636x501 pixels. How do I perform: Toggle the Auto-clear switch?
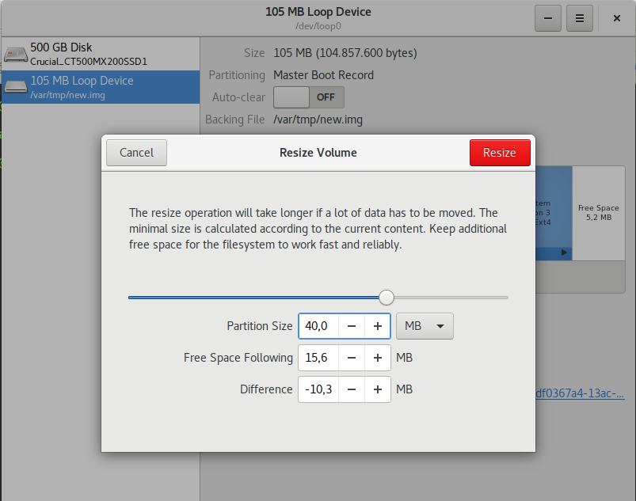308,97
